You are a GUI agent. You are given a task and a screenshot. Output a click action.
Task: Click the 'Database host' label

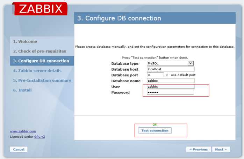click(x=125, y=69)
